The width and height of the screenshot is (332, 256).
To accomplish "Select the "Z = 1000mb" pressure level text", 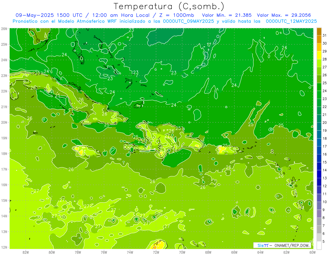I will (x=177, y=15).
